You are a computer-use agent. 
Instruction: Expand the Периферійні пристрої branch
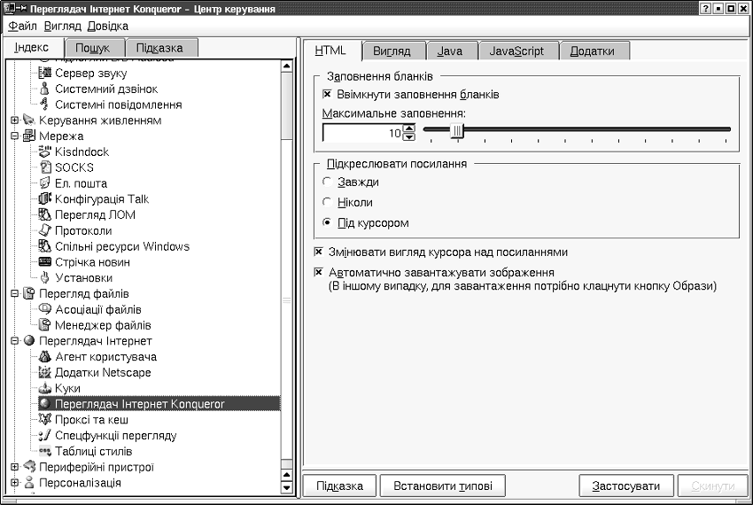tap(14, 467)
